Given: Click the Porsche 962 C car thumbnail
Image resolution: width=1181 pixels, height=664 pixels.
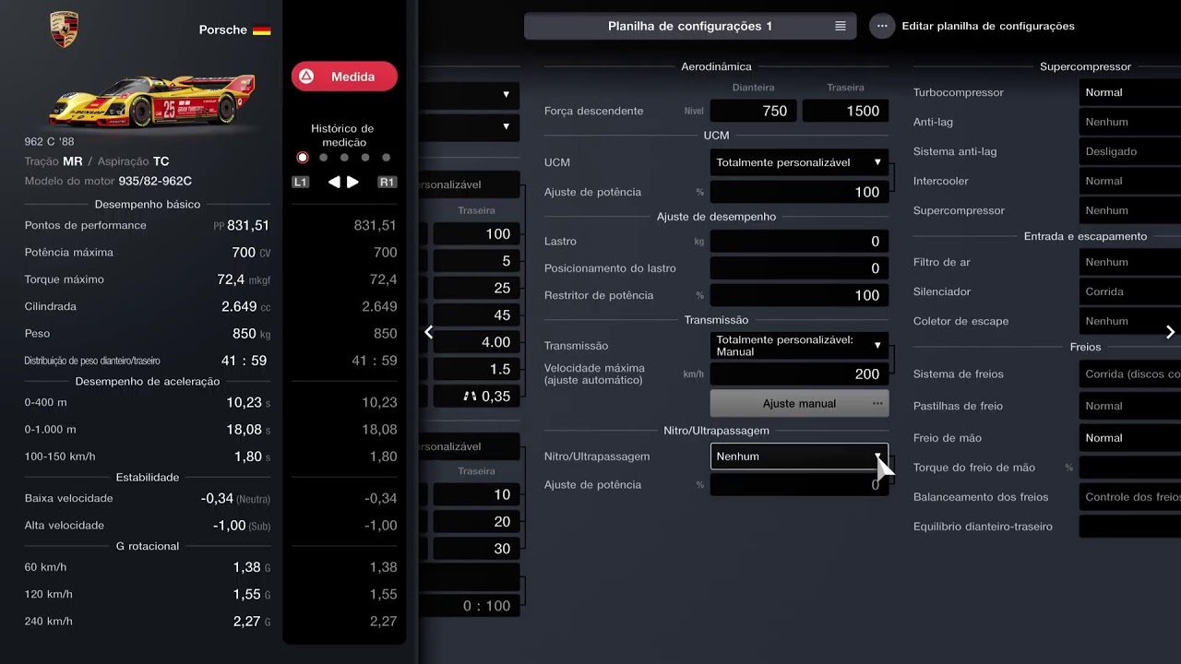Looking at the screenshot, I should coord(152,100).
